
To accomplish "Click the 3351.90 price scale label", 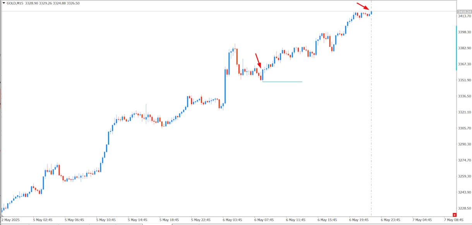I will tap(464, 80).
